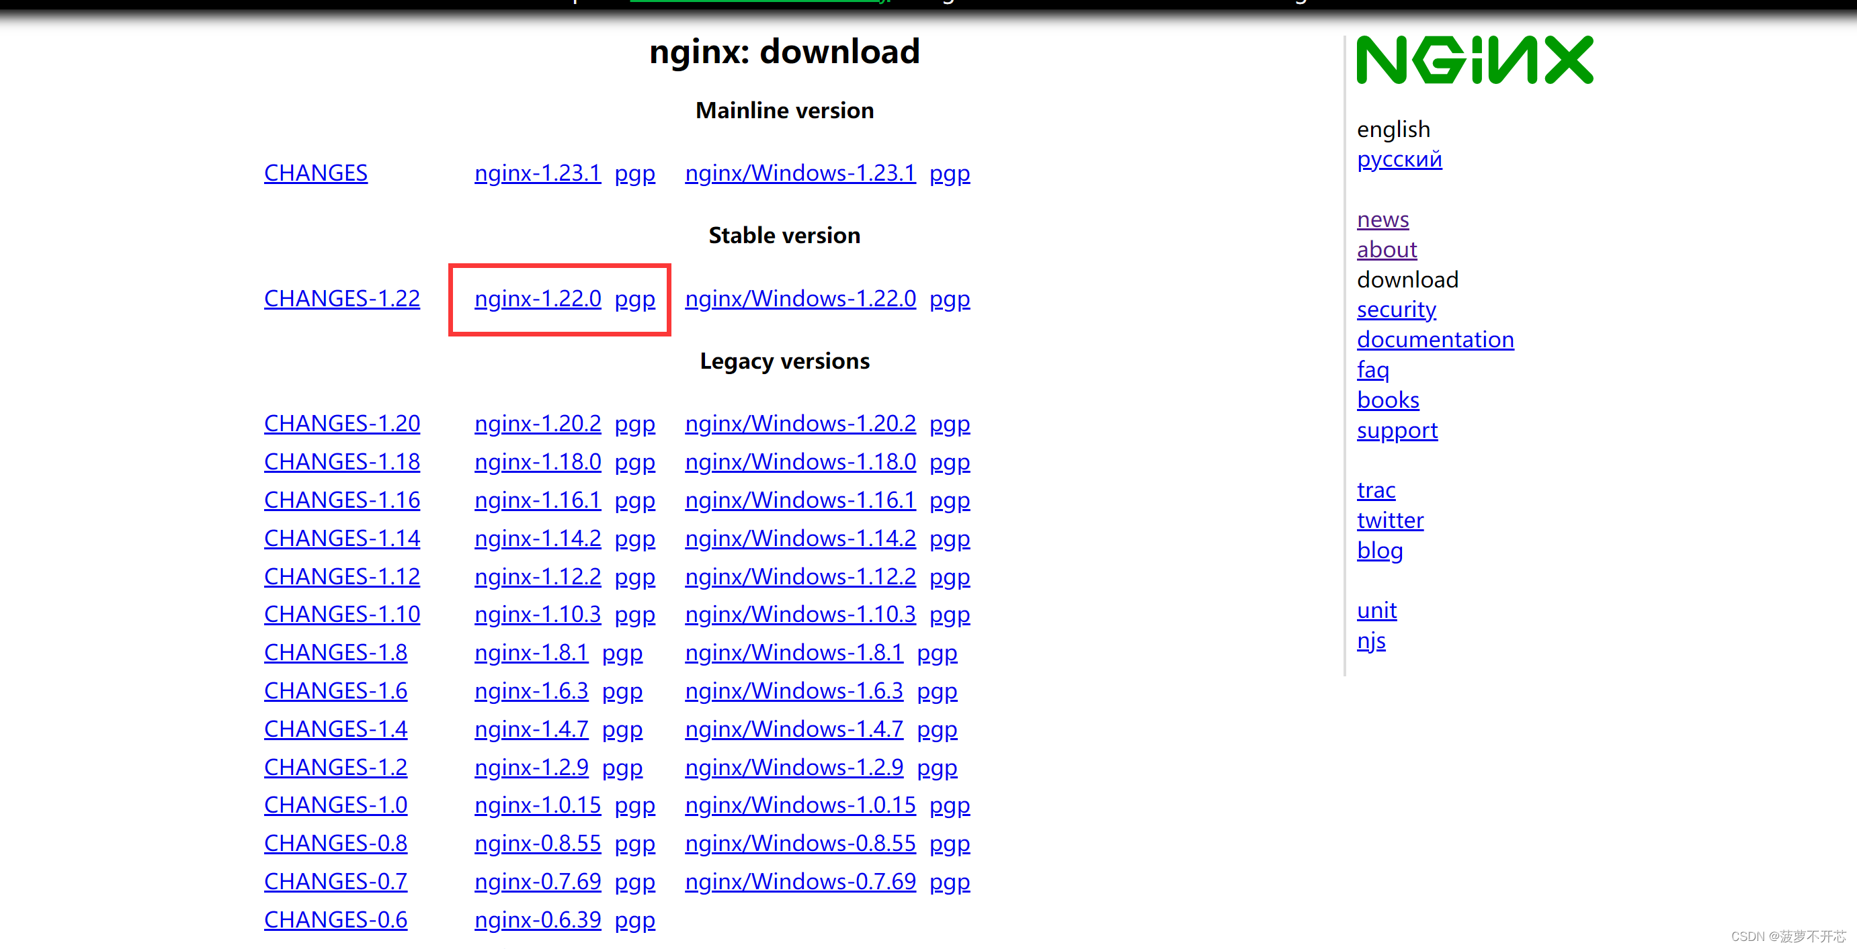
Task: Download nginx-1.6.3 source
Action: click(x=532, y=690)
